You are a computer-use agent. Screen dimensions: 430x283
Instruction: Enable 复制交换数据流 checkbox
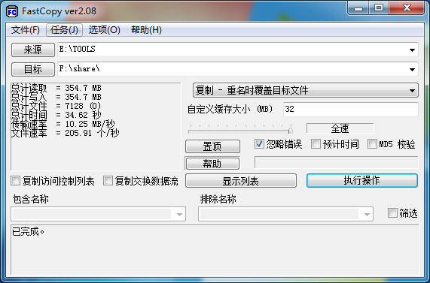(x=108, y=181)
